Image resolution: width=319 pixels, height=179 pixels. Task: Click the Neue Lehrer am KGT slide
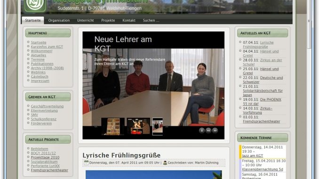(x=153, y=86)
